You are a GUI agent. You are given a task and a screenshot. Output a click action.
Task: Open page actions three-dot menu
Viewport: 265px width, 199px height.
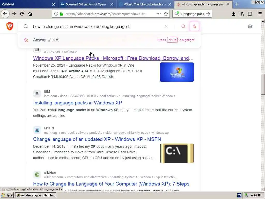[x=159, y=14]
